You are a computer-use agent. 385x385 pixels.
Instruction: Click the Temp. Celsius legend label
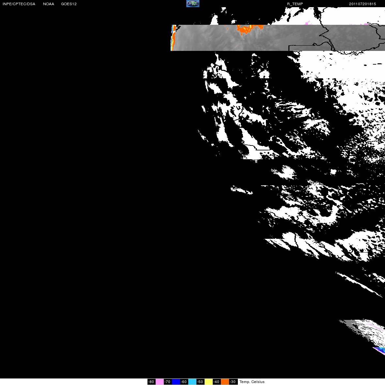click(x=252, y=382)
